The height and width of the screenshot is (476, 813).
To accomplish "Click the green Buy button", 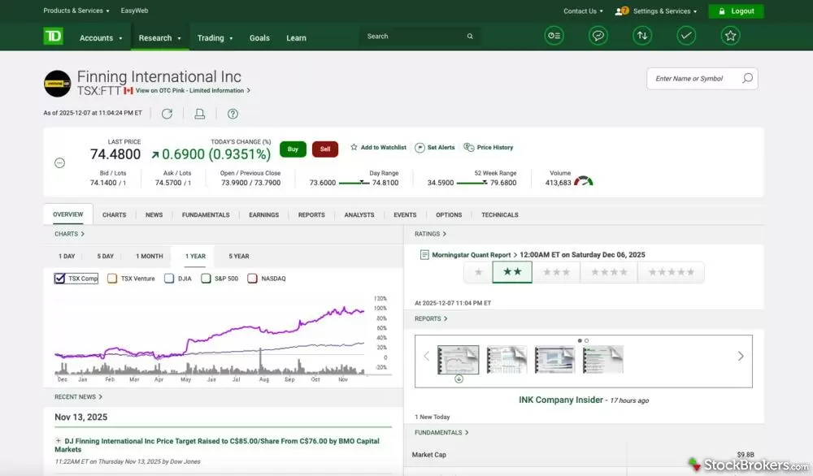I will tap(293, 149).
